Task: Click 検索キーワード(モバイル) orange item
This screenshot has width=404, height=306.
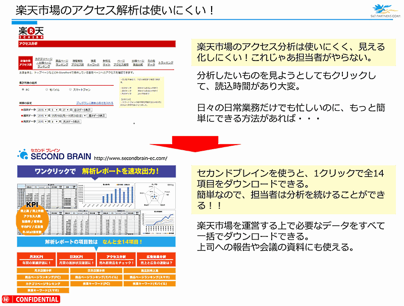Action: 149,284
